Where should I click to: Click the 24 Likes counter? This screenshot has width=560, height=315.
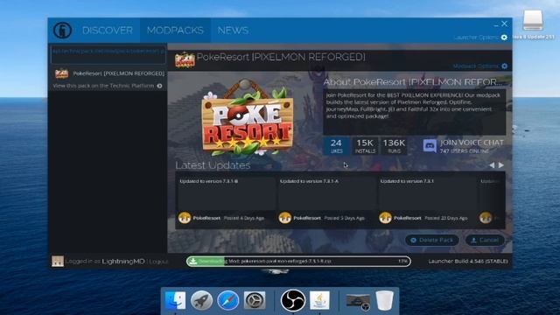pos(336,146)
